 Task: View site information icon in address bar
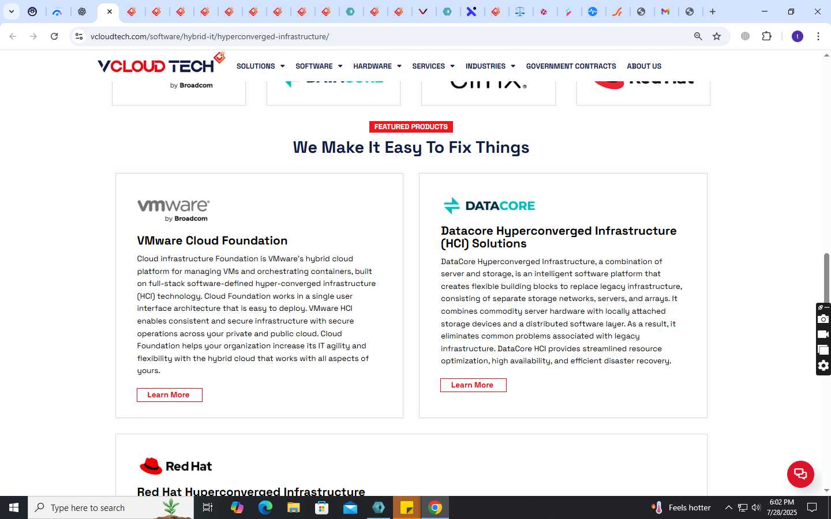(79, 36)
